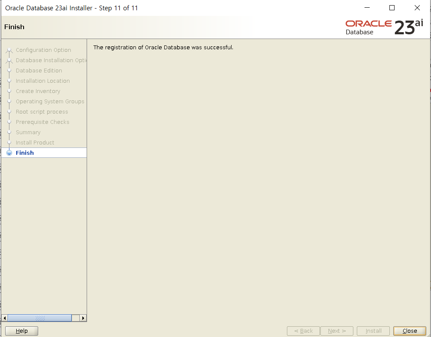Viewport: 431px width, 337px height.
Task: Click the sidebar horizontal scrollbar thumb
Action: pos(40,318)
